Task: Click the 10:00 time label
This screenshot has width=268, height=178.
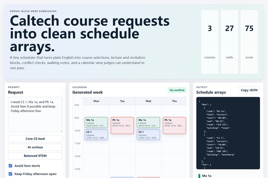Action: click(x=77, y=131)
